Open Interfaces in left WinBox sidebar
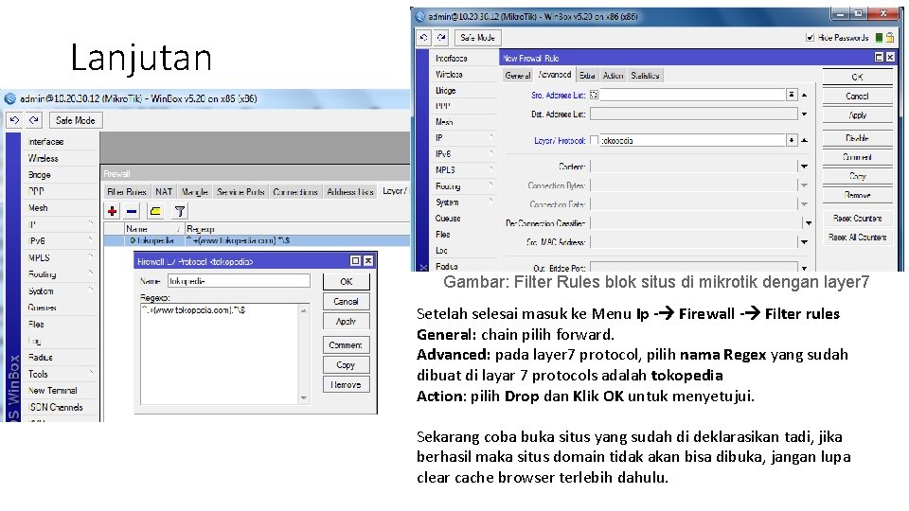909x511 pixels. click(x=61, y=141)
